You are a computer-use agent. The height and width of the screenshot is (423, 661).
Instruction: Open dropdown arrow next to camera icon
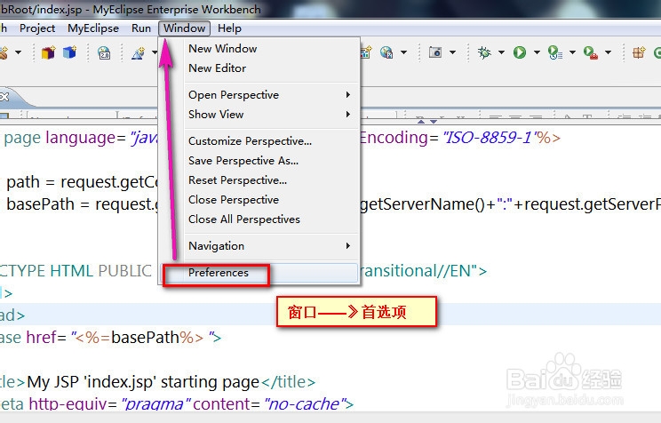pos(452,52)
